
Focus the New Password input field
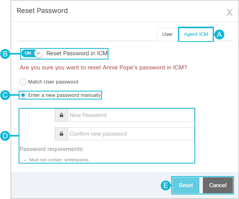(x=131, y=115)
